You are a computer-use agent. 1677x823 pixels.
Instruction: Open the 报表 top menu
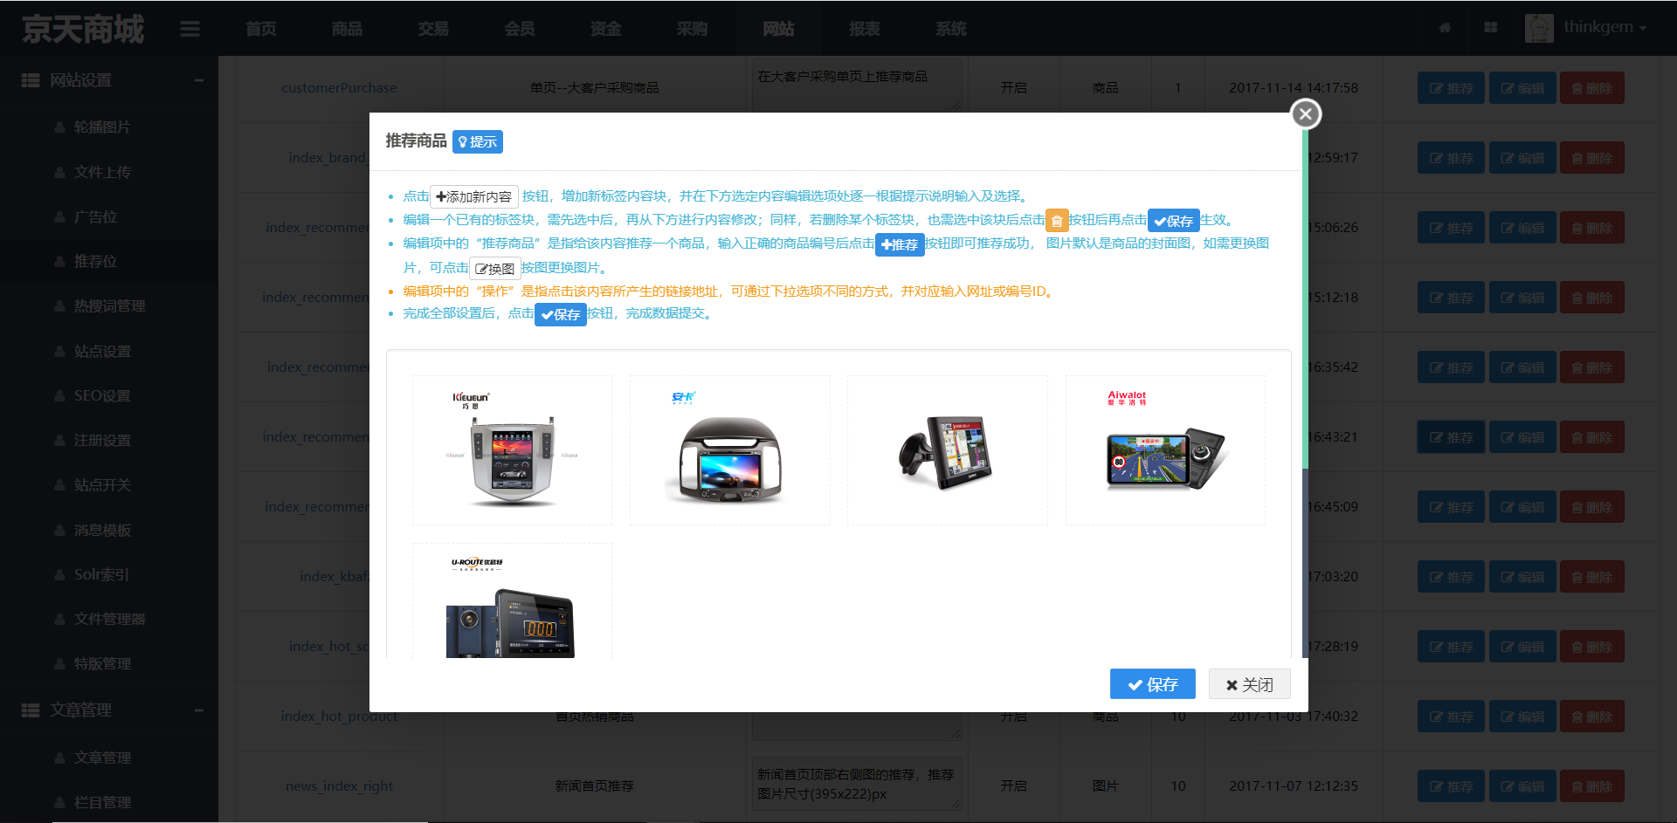(x=865, y=29)
